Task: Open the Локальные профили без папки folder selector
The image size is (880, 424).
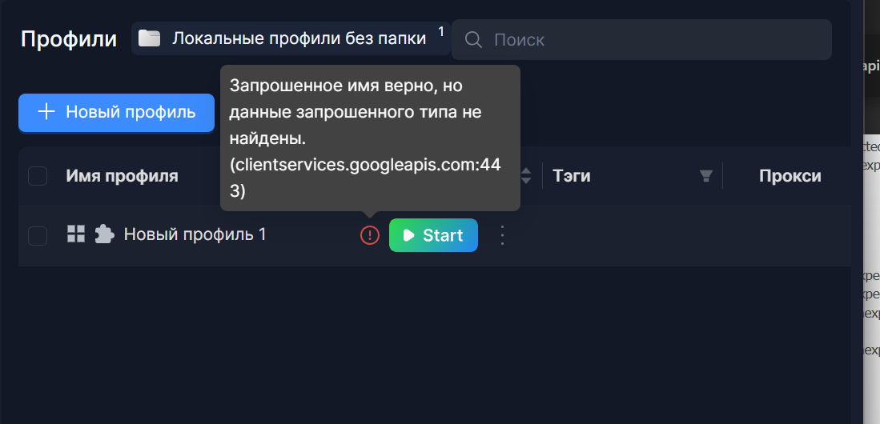Action: coord(299,38)
